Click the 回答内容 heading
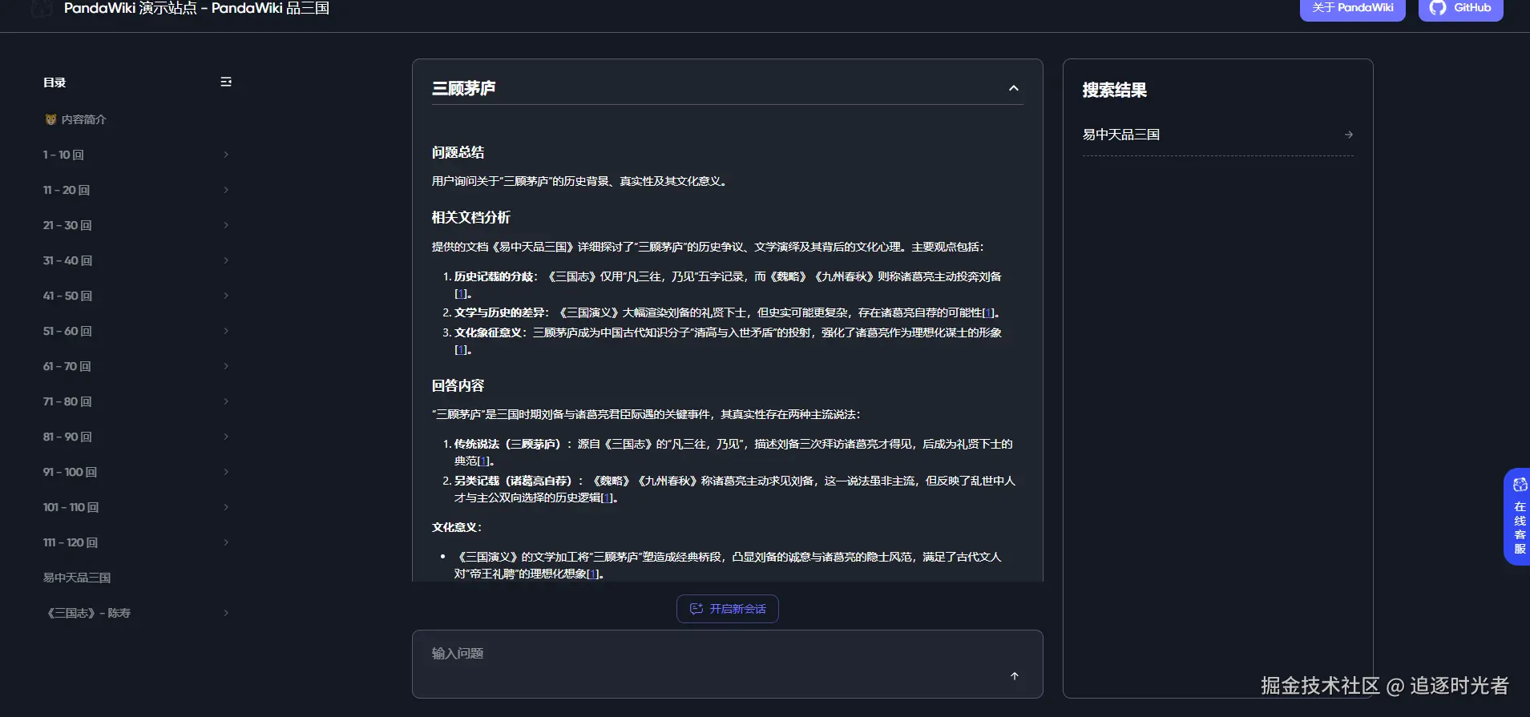Viewport: 1530px width, 717px height. tap(458, 386)
